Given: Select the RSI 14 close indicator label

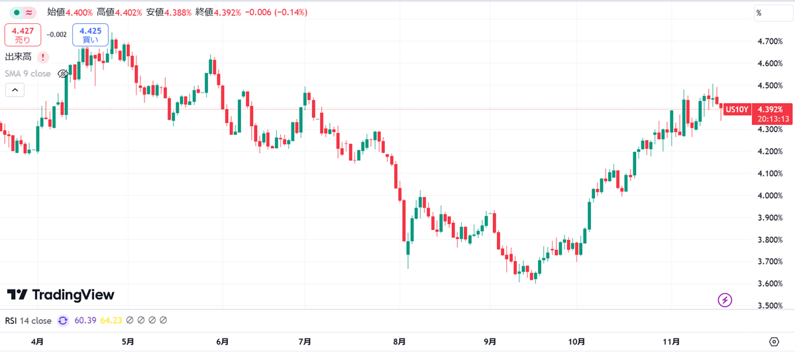Looking at the screenshot, I should pyautogui.click(x=28, y=321).
